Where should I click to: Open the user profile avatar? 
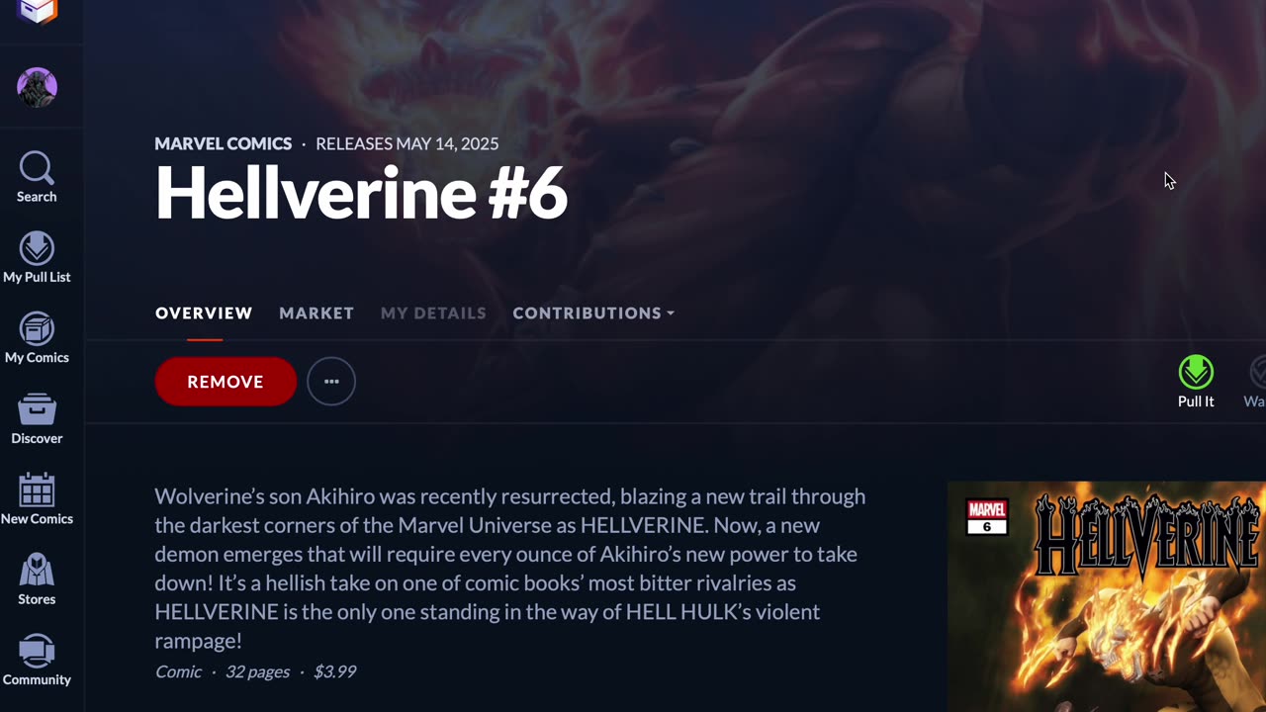pyautogui.click(x=37, y=87)
